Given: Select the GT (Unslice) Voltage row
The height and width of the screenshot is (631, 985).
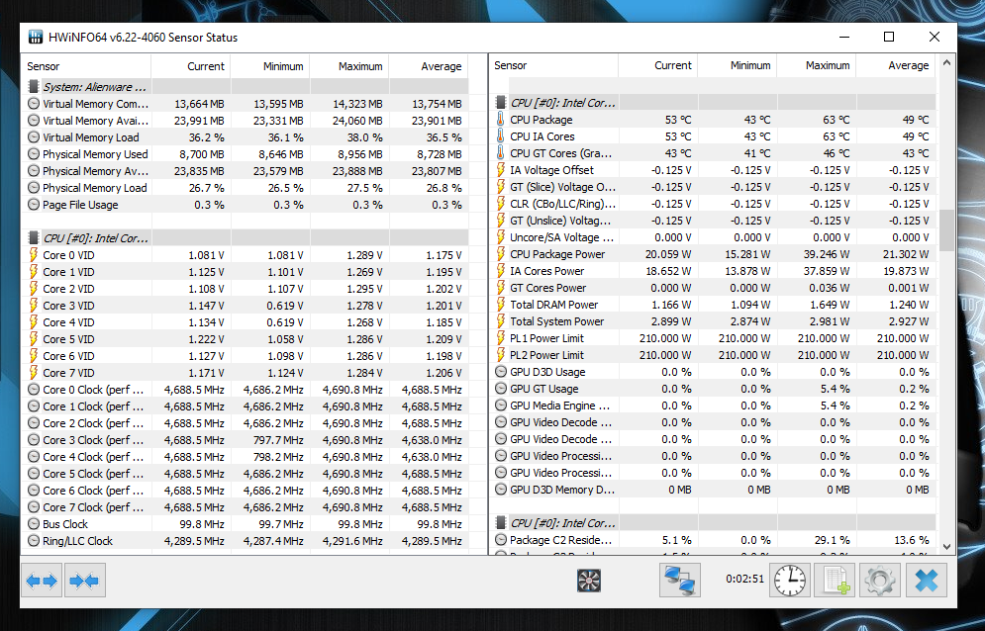Looking at the screenshot, I should 713,221.
